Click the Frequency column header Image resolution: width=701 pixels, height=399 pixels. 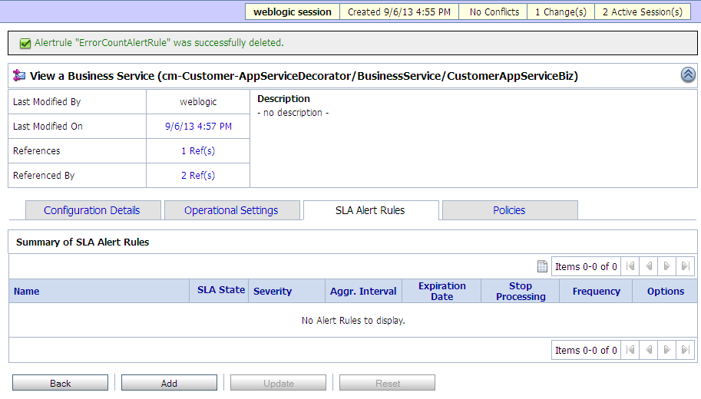click(597, 292)
